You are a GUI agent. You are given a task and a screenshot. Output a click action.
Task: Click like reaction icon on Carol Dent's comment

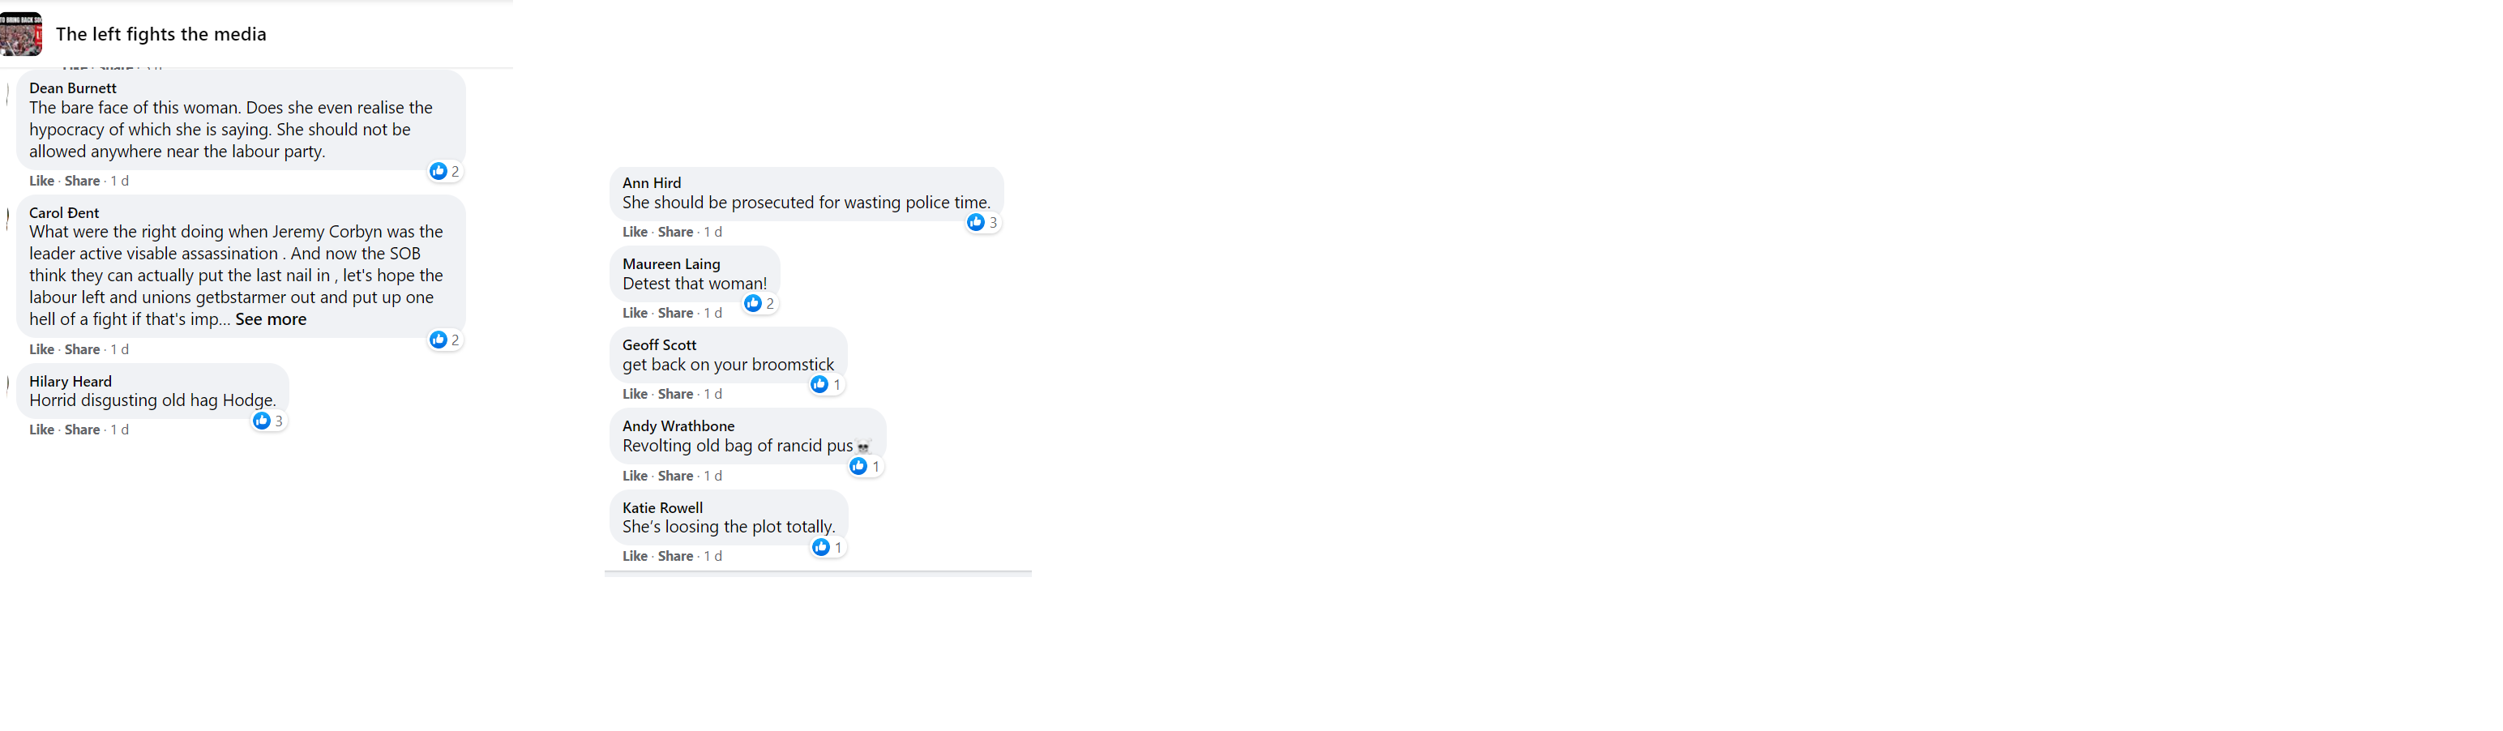pos(439,340)
